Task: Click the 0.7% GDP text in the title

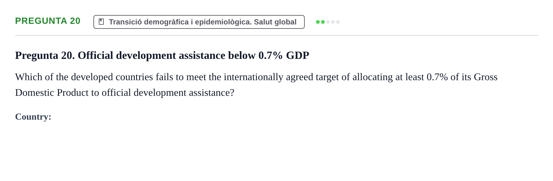Action: click(x=284, y=55)
